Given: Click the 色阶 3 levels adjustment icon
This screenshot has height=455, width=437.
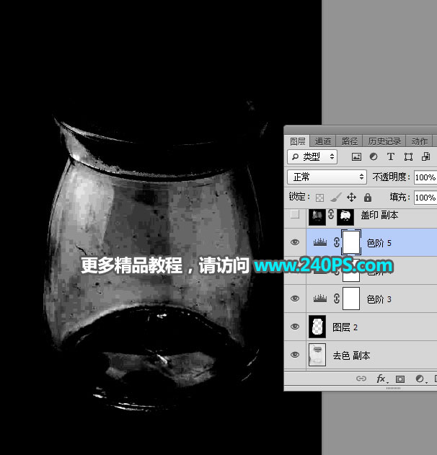Looking at the screenshot, I should tap(320, 299).
